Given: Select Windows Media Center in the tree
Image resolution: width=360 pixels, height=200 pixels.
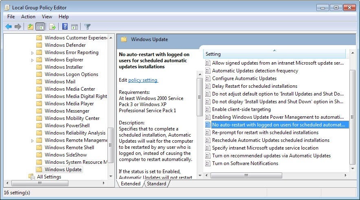Looking at the screenshot, I should click(x=70, y=89).
